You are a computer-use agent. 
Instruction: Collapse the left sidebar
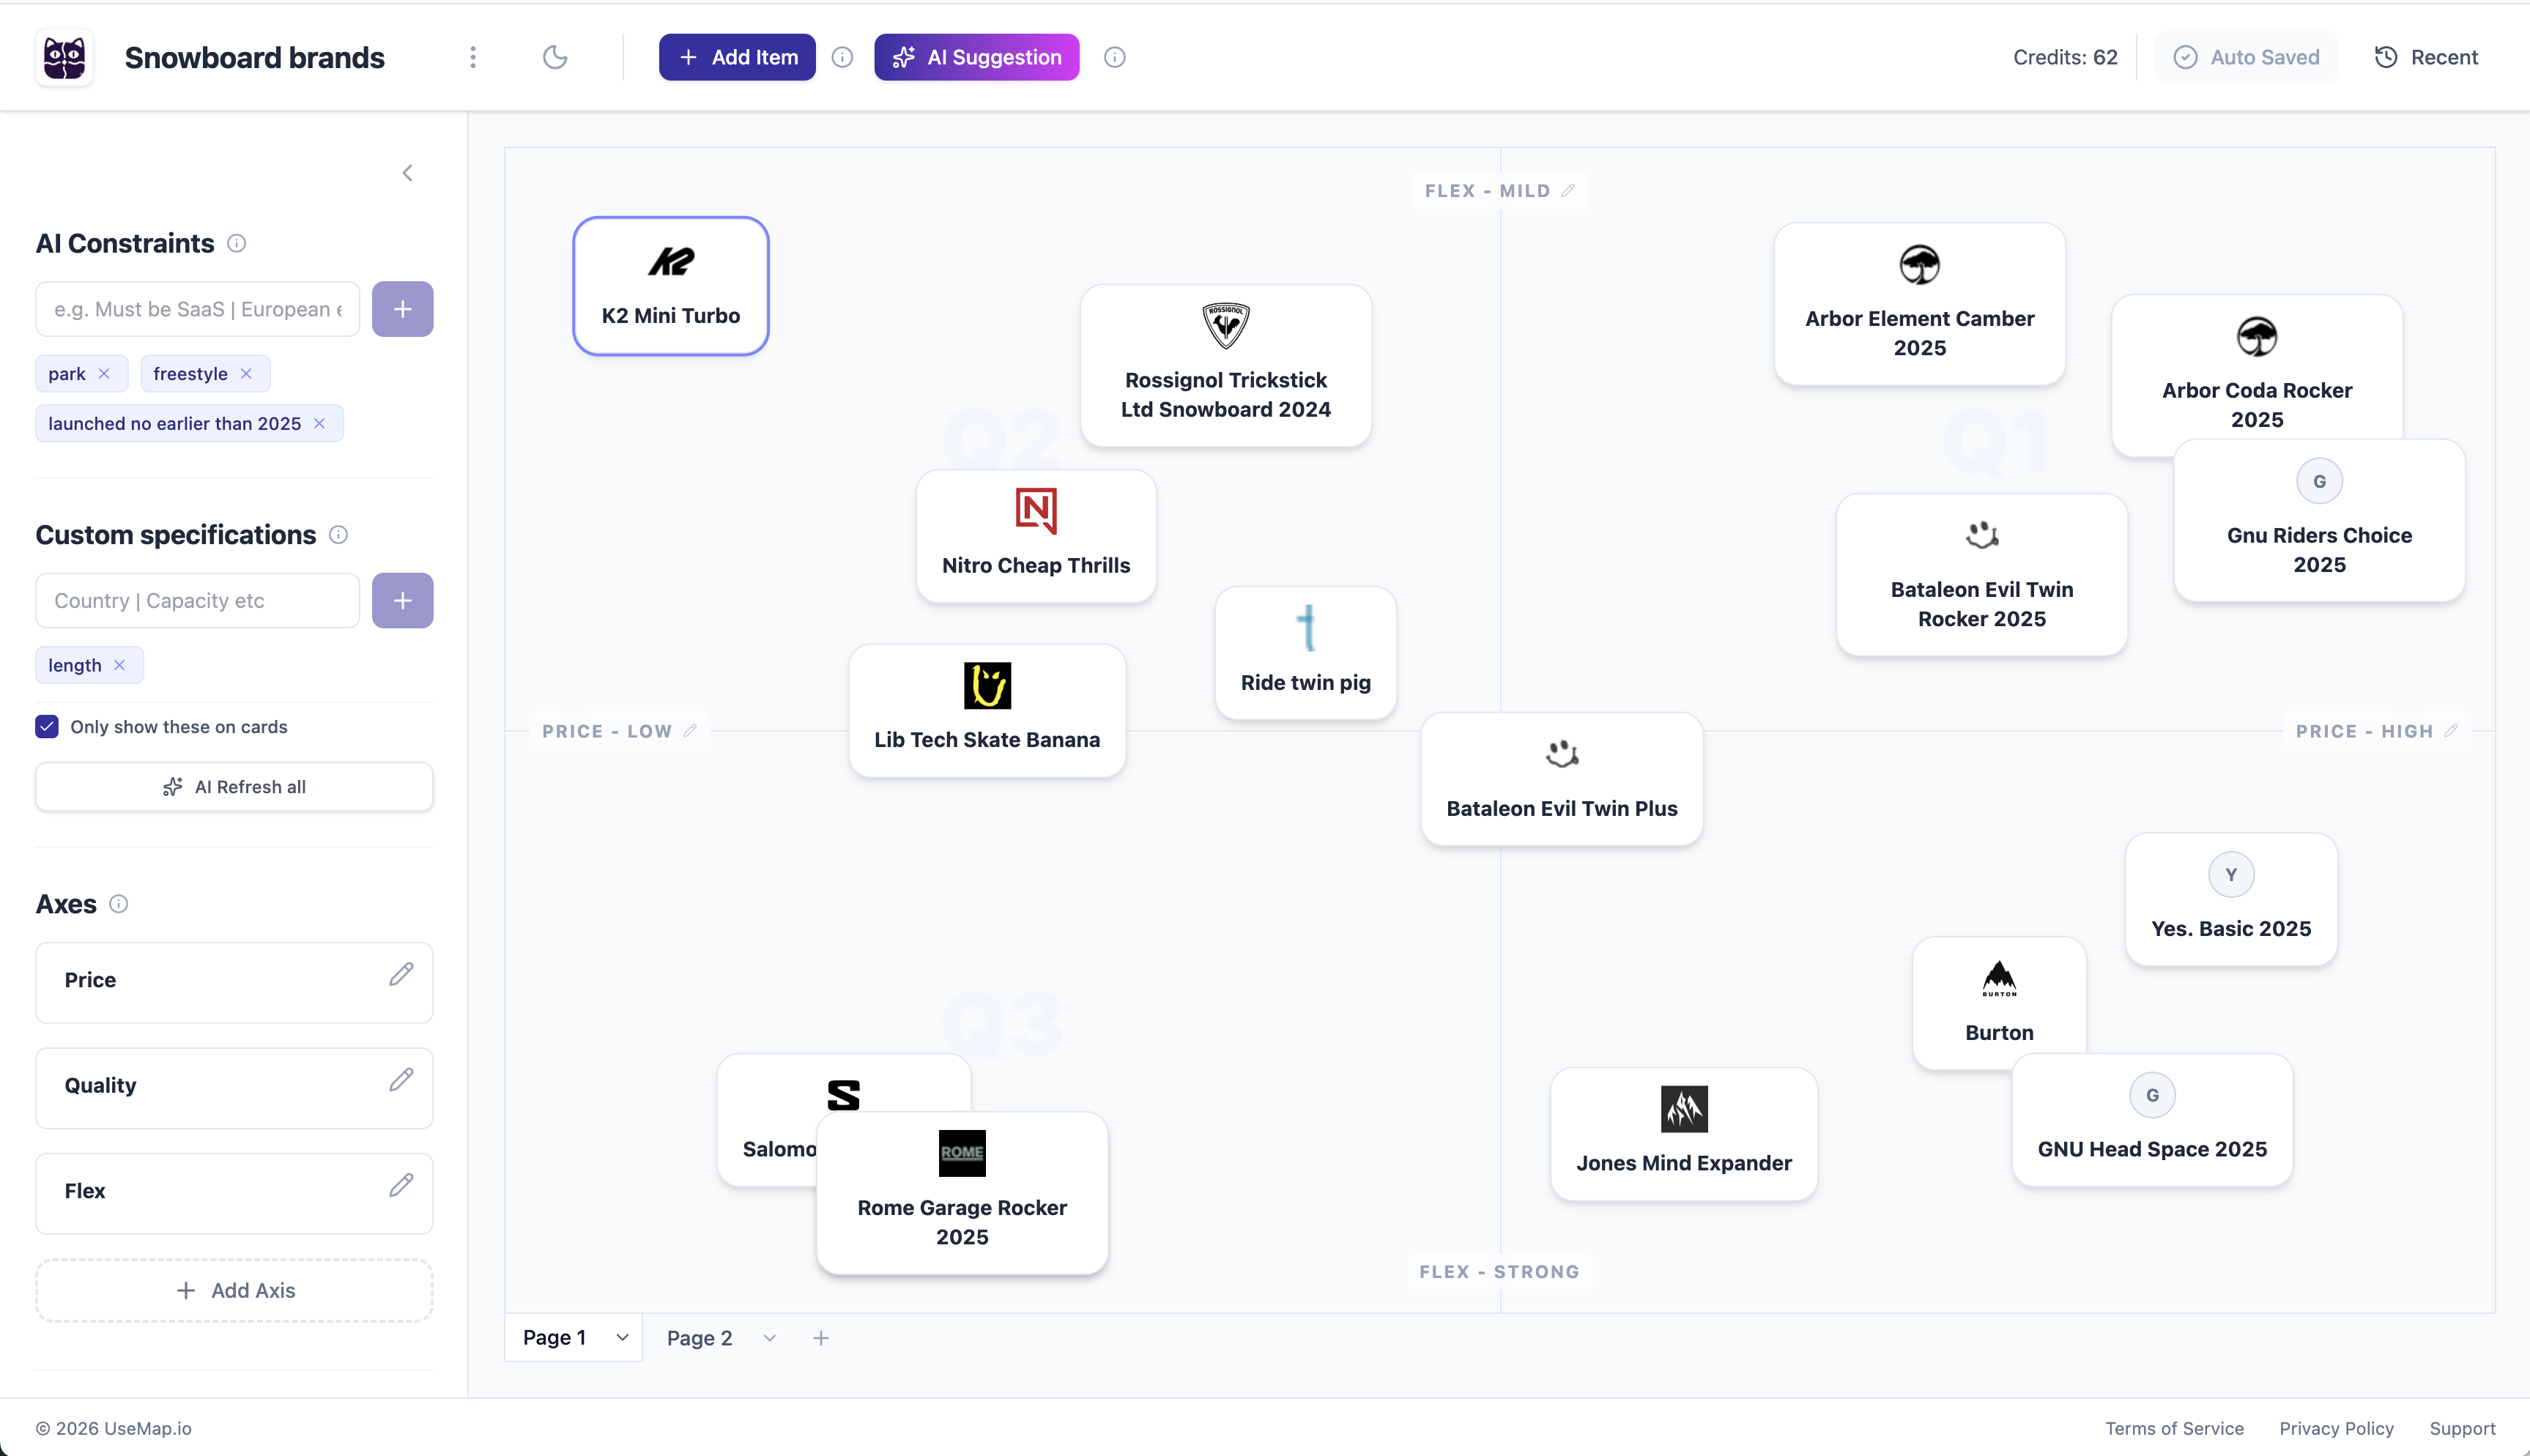407,172
